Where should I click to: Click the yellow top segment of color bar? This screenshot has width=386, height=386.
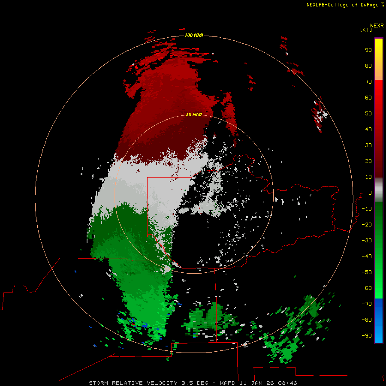click(379, 59)
